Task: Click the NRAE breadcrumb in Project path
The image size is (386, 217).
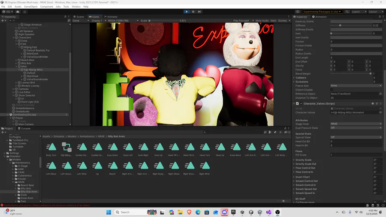Action: click(x=101, y=136)
